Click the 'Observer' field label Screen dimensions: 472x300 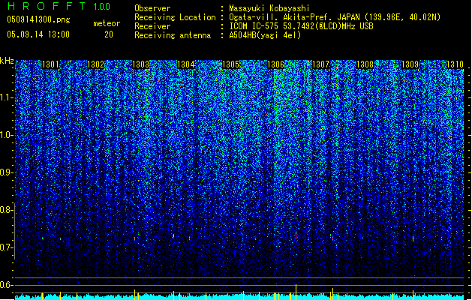tap(152, 8)
